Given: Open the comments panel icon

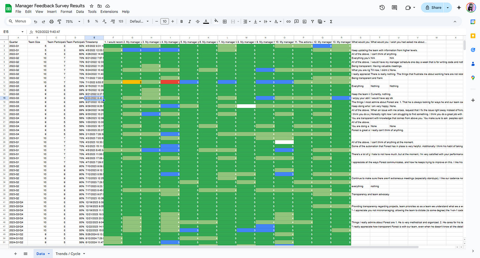Looking at the screenshot, I should [394, 8].
